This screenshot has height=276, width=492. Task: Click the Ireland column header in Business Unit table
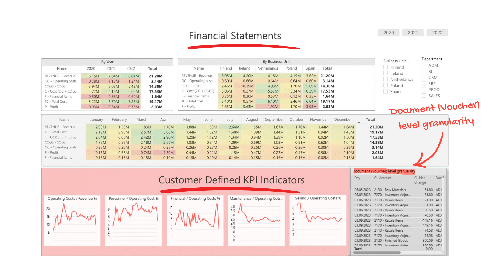[x=244, y=68]
